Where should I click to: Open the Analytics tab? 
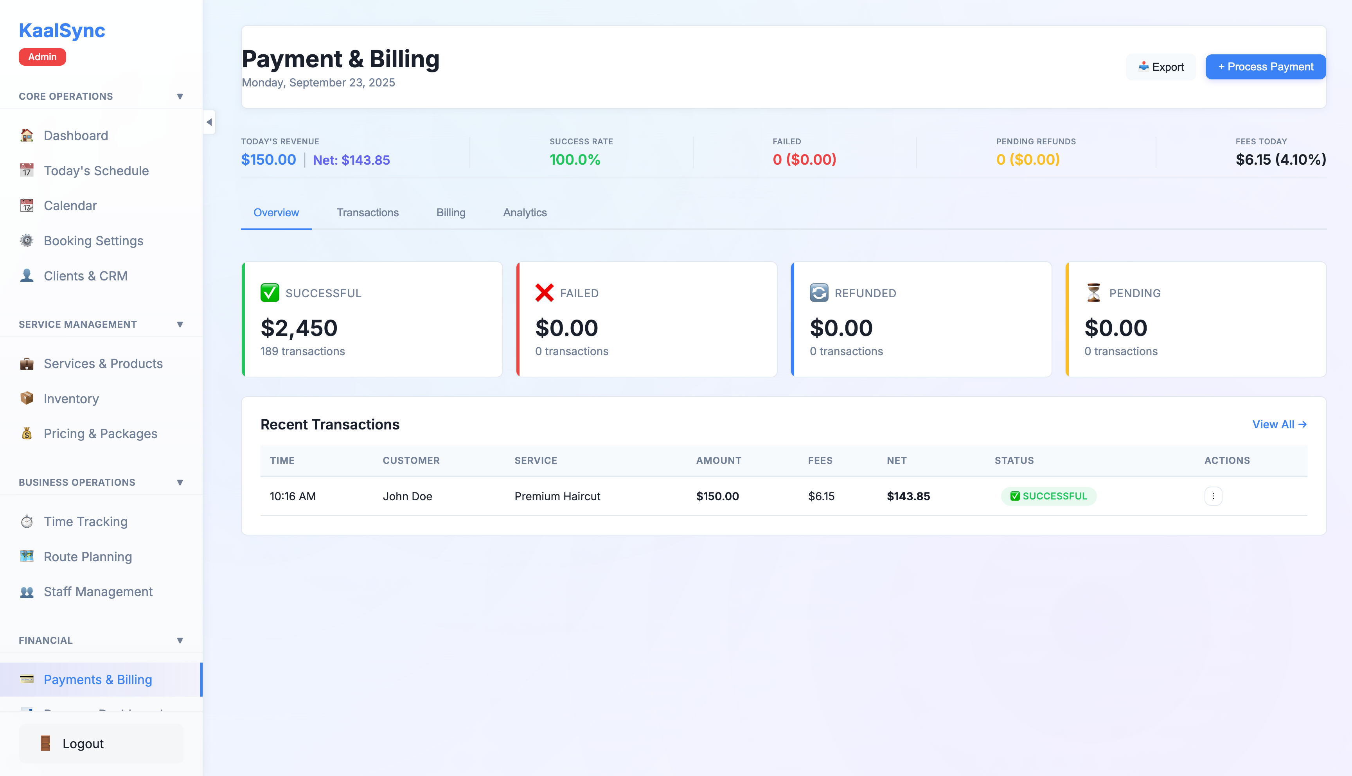point(524,212)
